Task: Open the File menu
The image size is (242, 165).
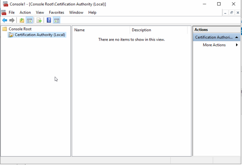Action: pos(11,12)
